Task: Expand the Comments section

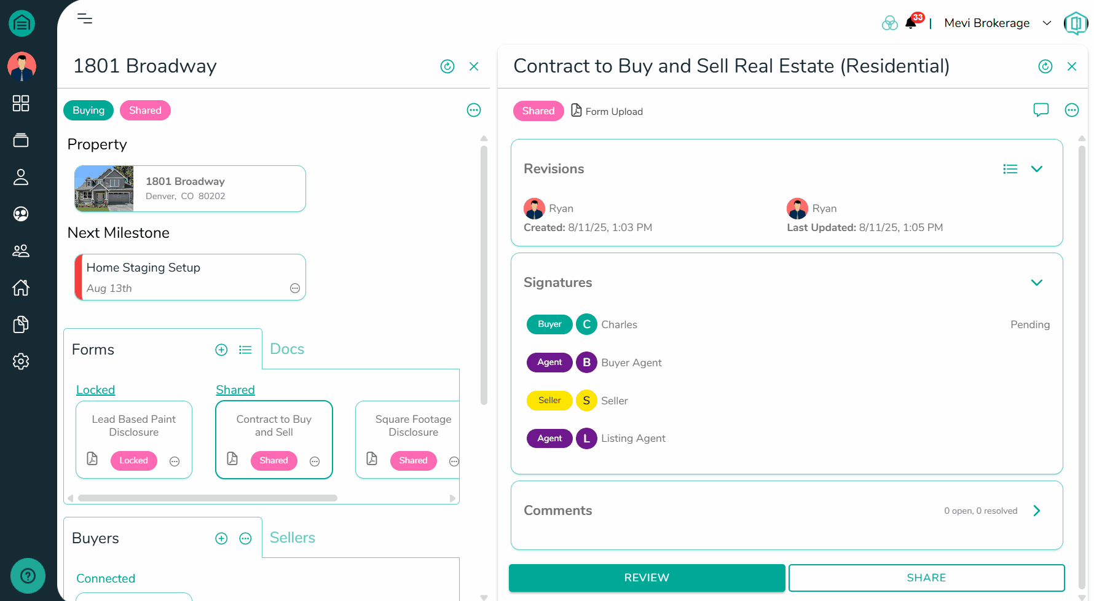Action: [x=1037, y=511]
